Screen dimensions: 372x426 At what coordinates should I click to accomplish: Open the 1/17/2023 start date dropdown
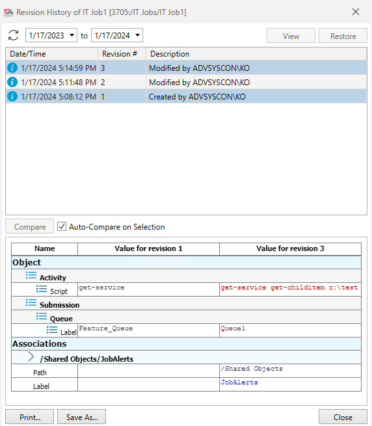click(72, 35)
